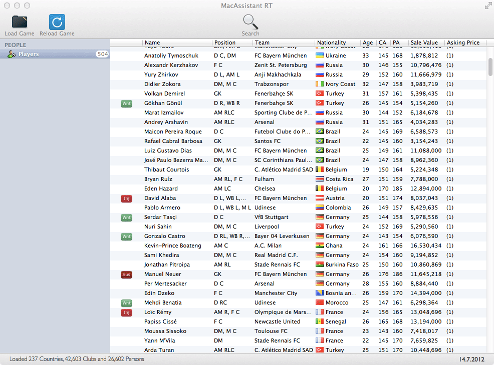
Task: Click the vertical scrollbar thumb of the player list
Action: click(x=490, y=67)
